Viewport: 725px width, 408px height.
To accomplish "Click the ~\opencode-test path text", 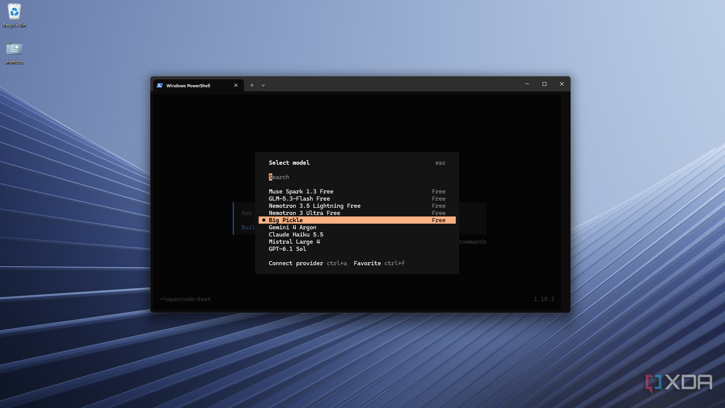I will 185,299.
